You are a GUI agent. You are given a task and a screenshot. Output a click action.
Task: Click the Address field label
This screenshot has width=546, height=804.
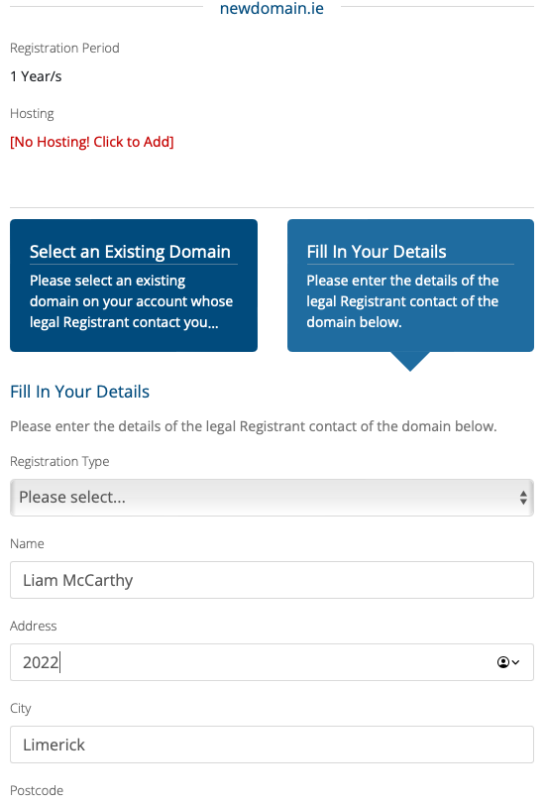click(x=34, y=627)
